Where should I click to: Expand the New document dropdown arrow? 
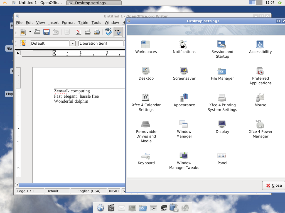click(30, 32)
